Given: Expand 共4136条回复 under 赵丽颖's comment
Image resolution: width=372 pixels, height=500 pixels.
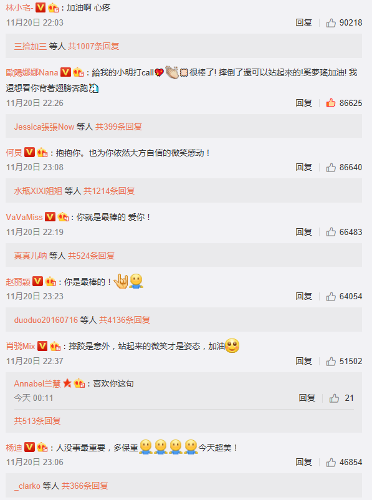Looking at the screenshot, I should point(125,320).
